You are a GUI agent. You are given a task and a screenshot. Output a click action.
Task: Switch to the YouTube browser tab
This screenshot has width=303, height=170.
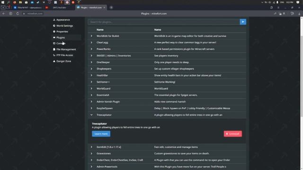coord(59,8)
